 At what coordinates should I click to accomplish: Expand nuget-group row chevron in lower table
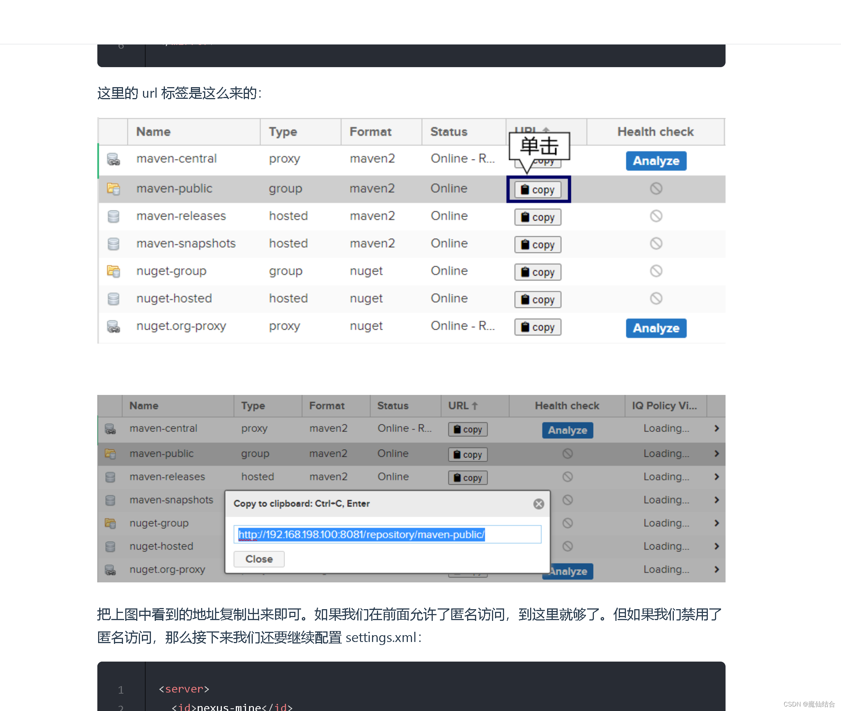point(716,523)
